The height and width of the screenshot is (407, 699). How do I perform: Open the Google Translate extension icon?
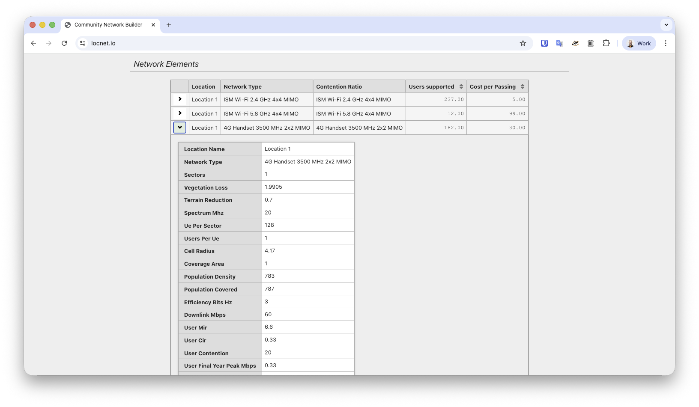(559, 43)
